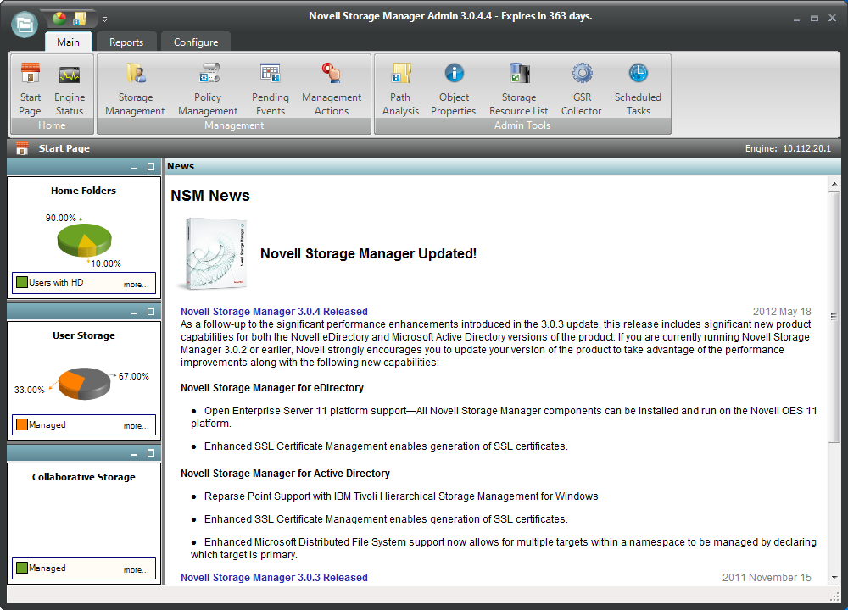
Task: Minimize the Home Folders panel
Action: pos(135,167)
